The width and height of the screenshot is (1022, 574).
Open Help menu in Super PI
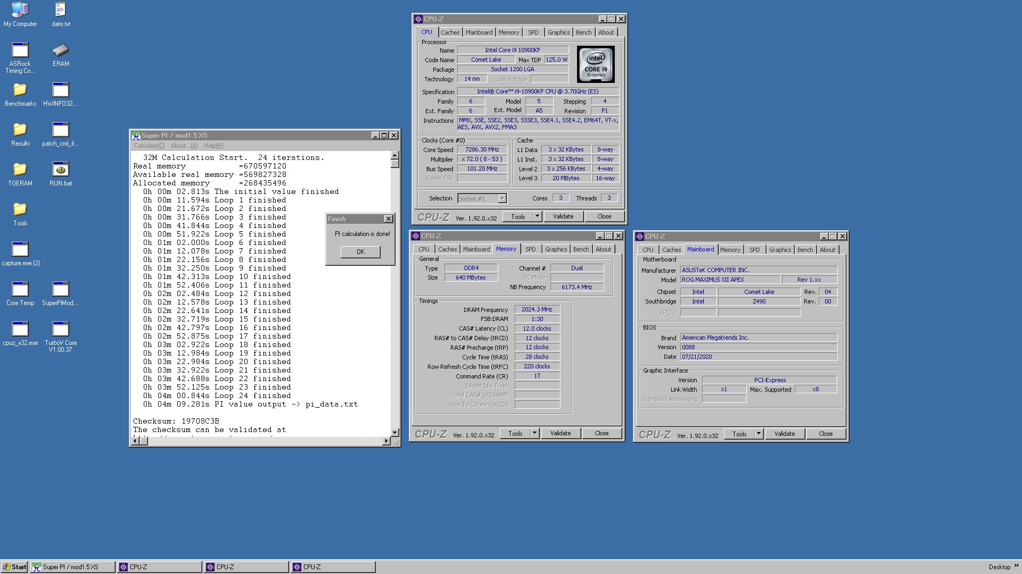(213, 146)
